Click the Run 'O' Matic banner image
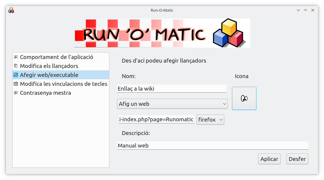 point(162,33)
